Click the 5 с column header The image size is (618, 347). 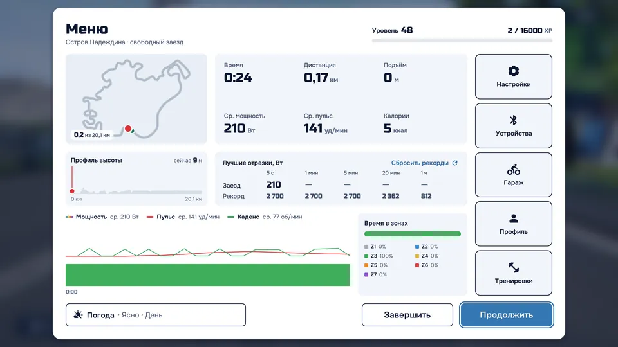pyautogui.click(x=270, y=173)
